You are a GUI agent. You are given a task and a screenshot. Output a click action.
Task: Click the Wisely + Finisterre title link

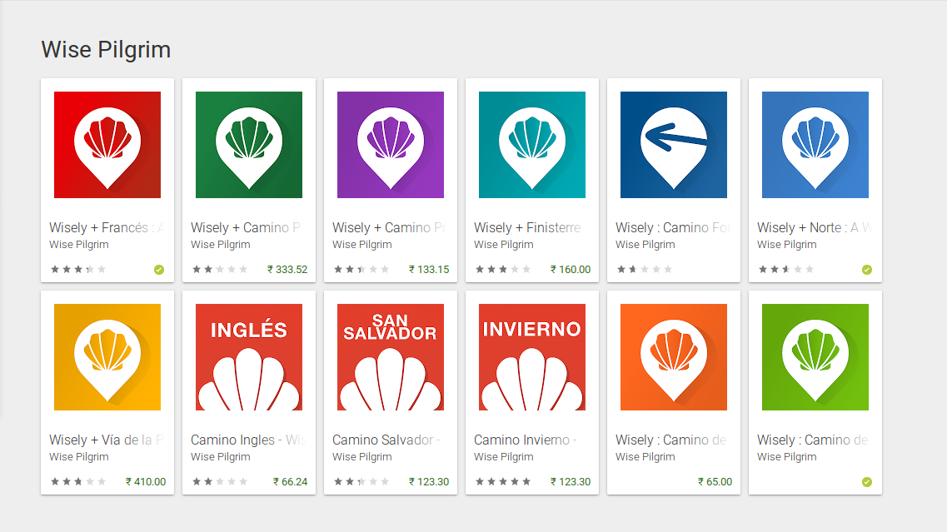[527, 227]
